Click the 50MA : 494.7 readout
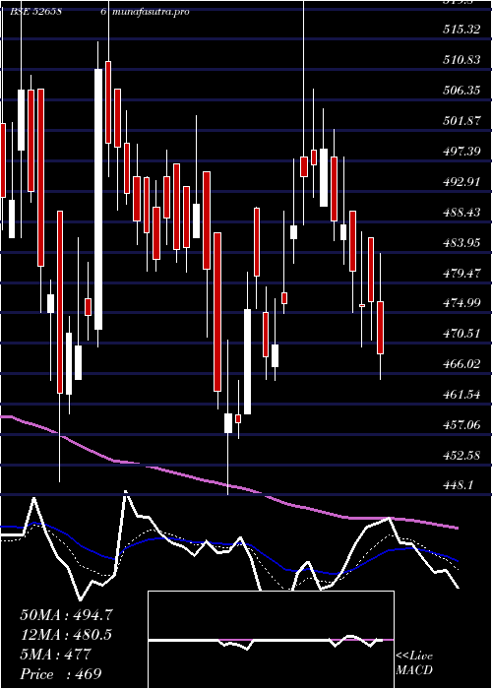 tap(66, 615)
